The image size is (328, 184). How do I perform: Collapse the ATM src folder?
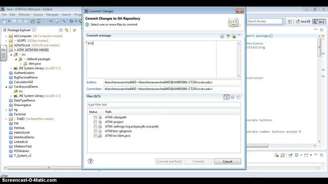pos(11,55)
